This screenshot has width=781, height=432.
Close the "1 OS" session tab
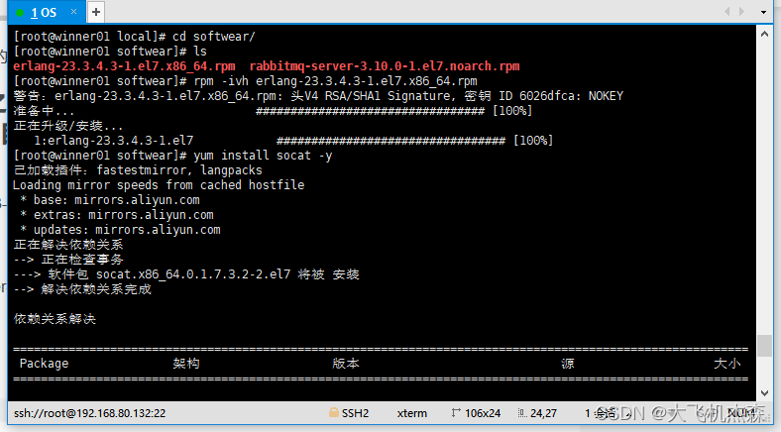[x=73, y=12]
